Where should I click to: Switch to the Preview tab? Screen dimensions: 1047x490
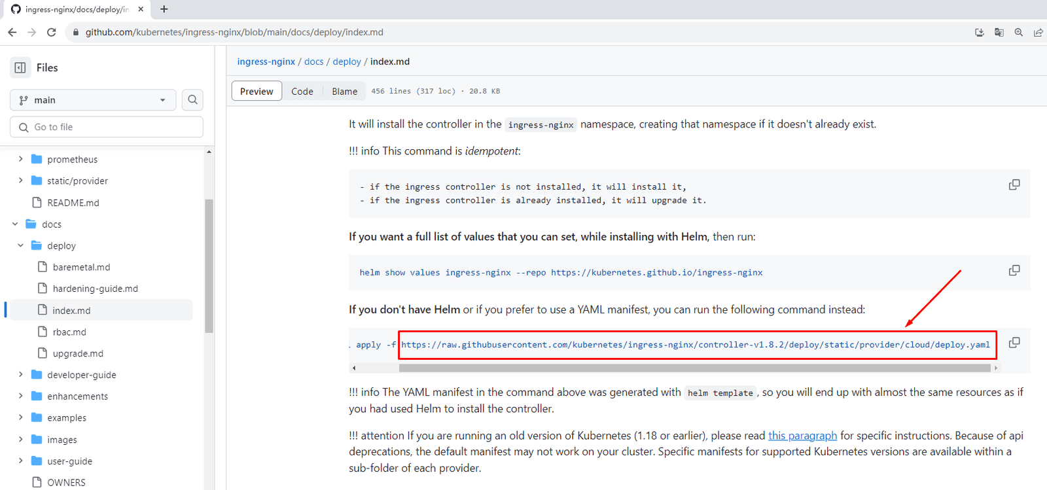pyautogui.click(x=257, y=91)
